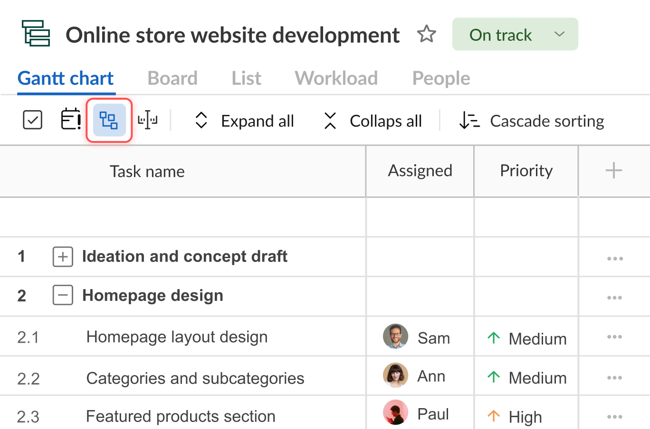The width and height of the screenshot is (650, 429).
Task: Click the project hierarchy logo icon
Action: click(36, 34)
